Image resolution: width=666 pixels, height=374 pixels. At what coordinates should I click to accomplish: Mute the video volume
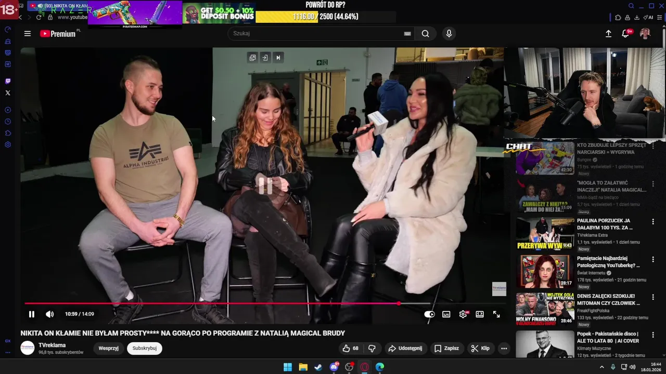50,314
